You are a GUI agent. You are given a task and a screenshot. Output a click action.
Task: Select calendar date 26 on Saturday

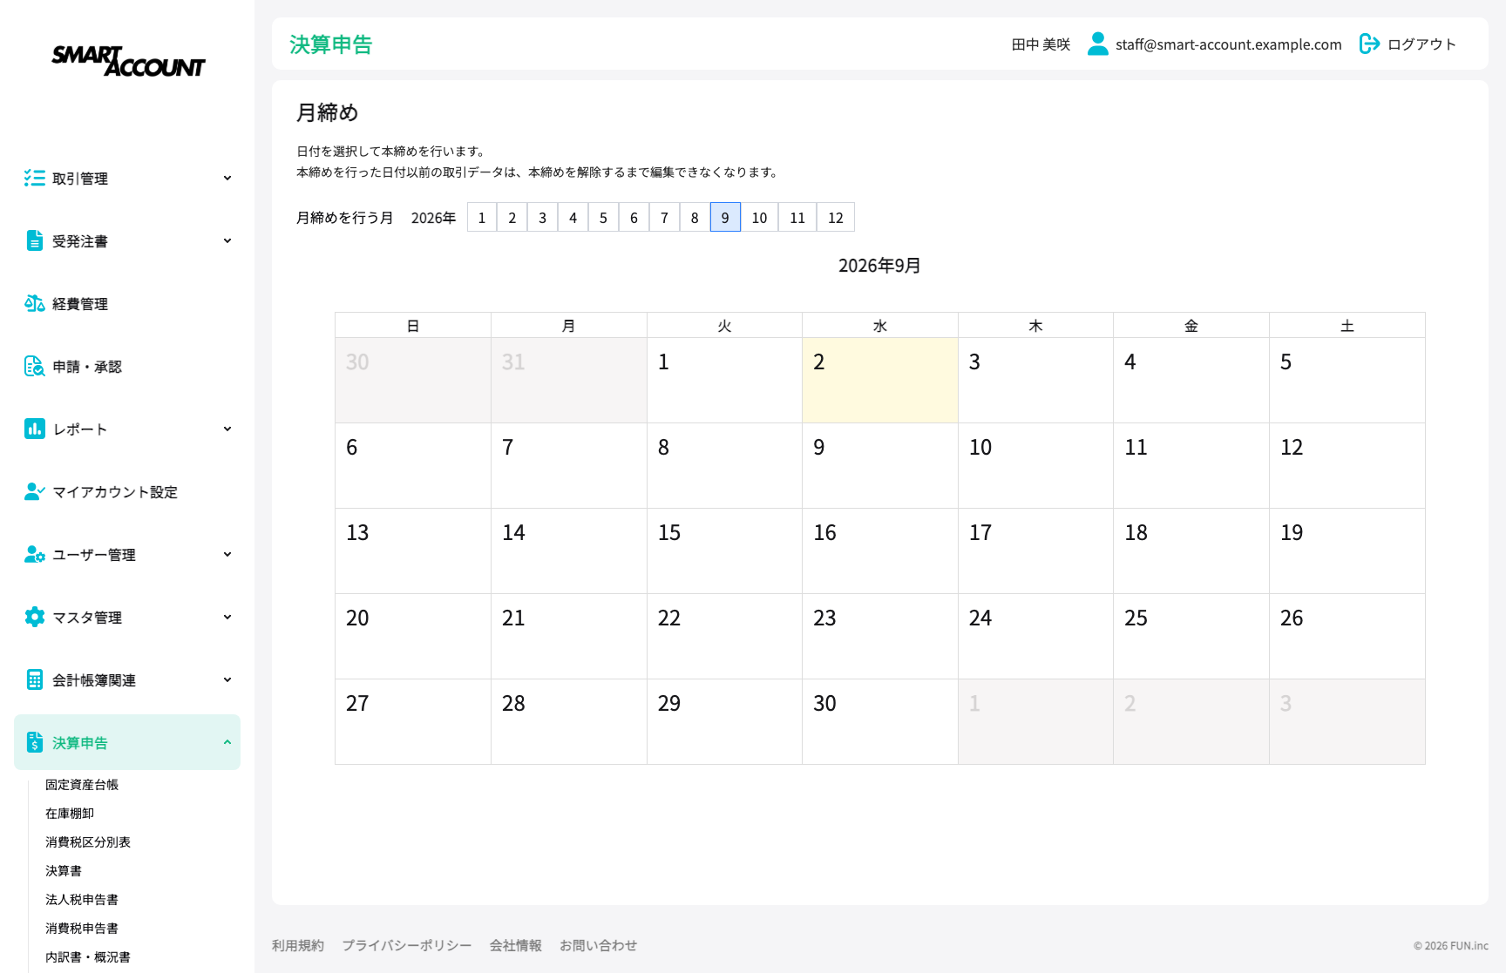tap(1347, 637)
